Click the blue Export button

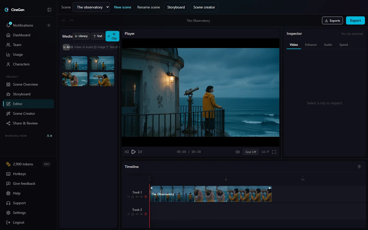pyautogui.click(x=355, y=20)
